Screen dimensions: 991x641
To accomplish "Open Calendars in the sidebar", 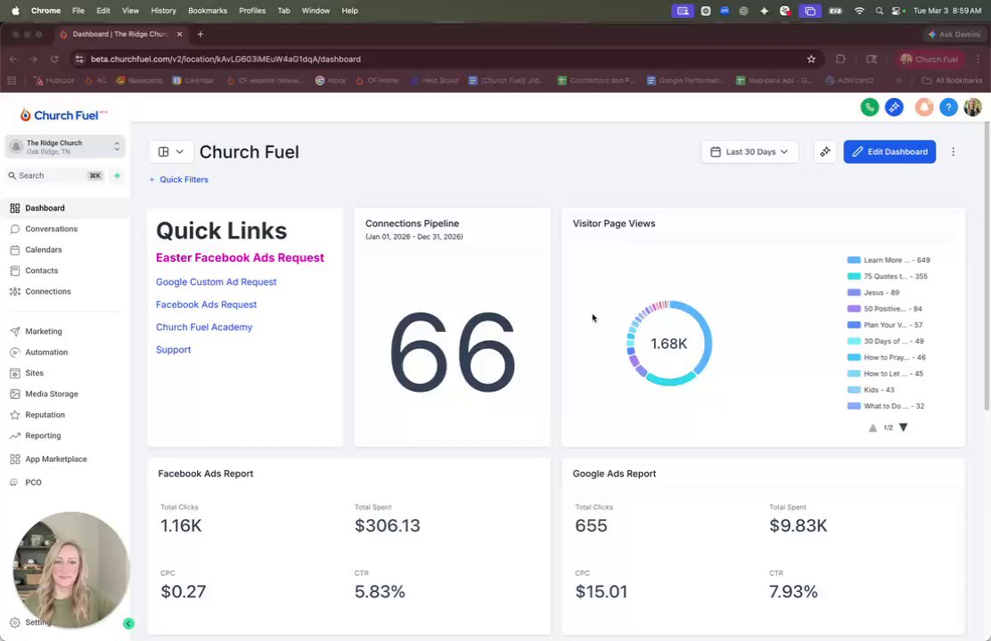I will point(44,249).
